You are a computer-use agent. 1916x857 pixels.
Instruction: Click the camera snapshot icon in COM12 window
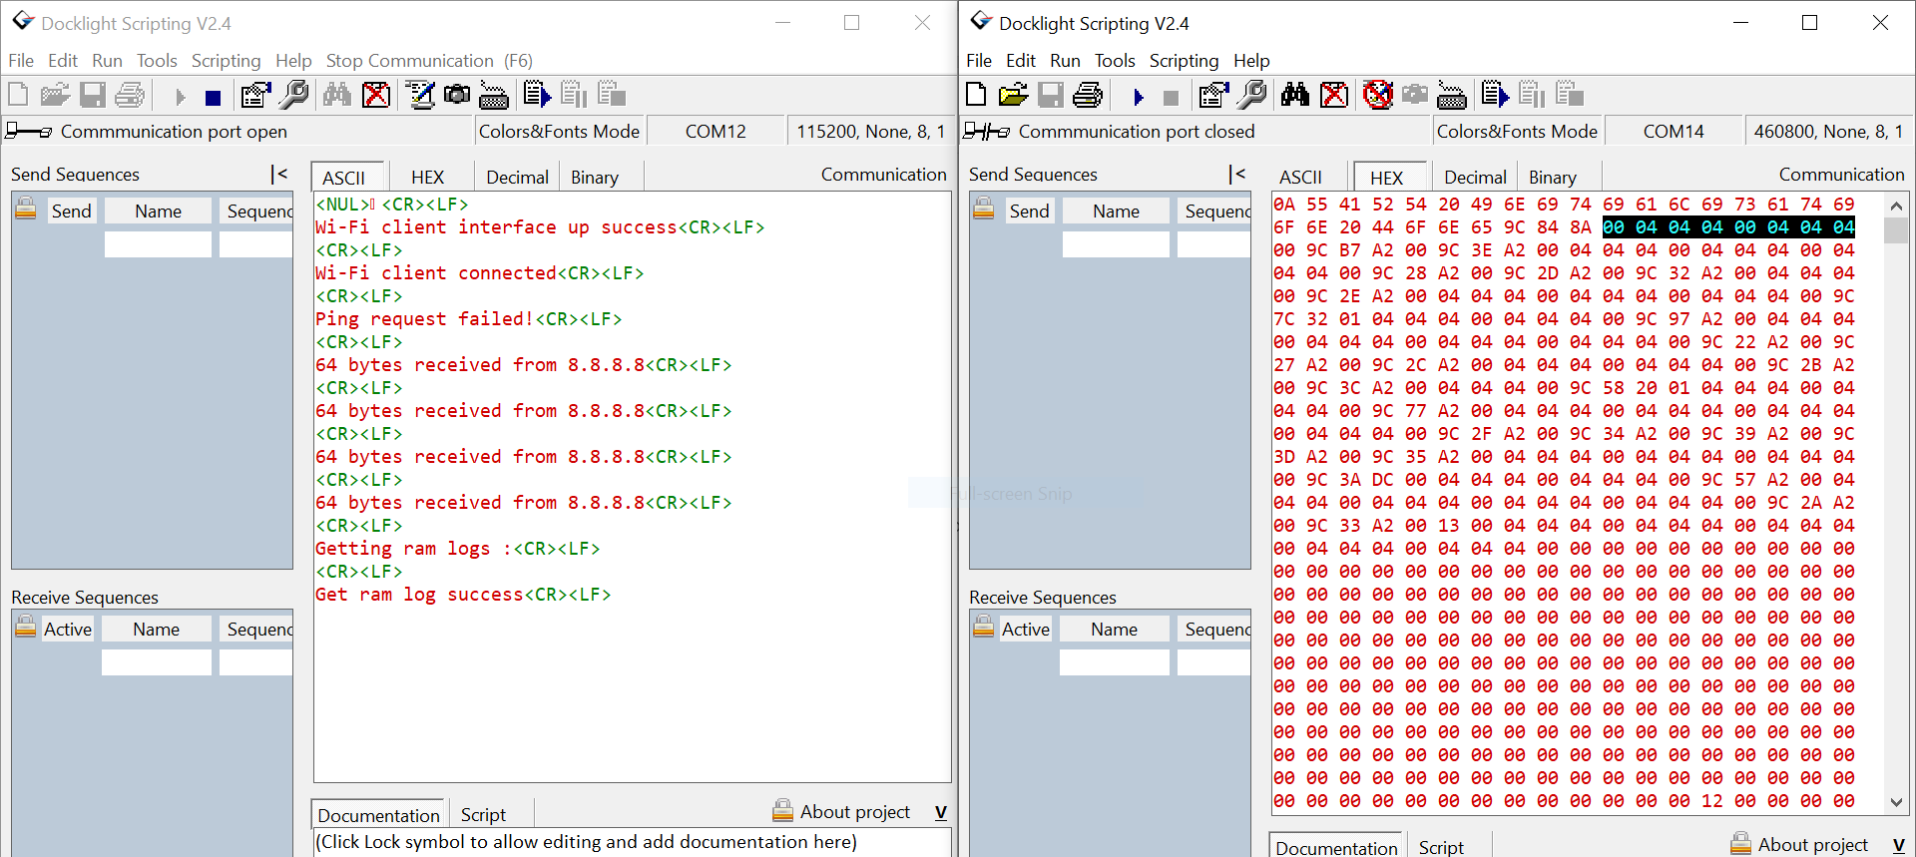(x=457, y=95)
